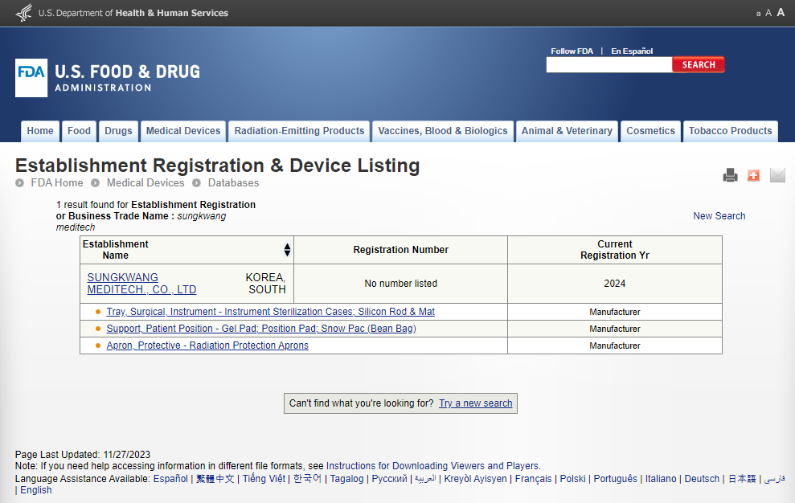Print this page using printer icon
The height and width of the screenshot is (503, 795).
730,175
